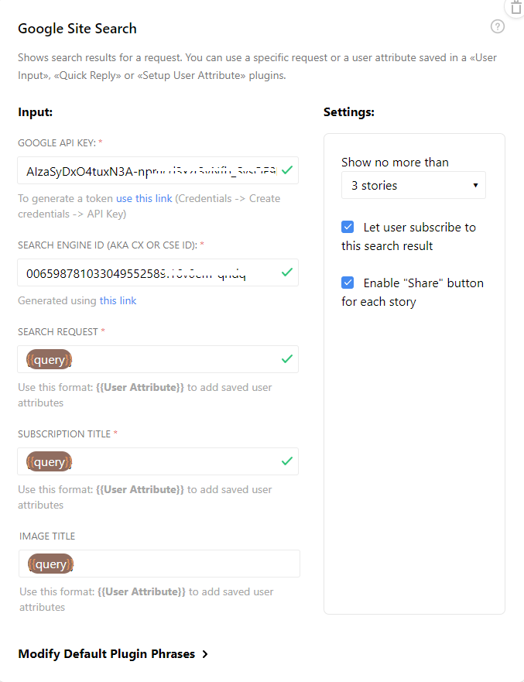Click the 'IMAGE TITLE' label
This screenshot has width=524, height=682.
[47, 536]
